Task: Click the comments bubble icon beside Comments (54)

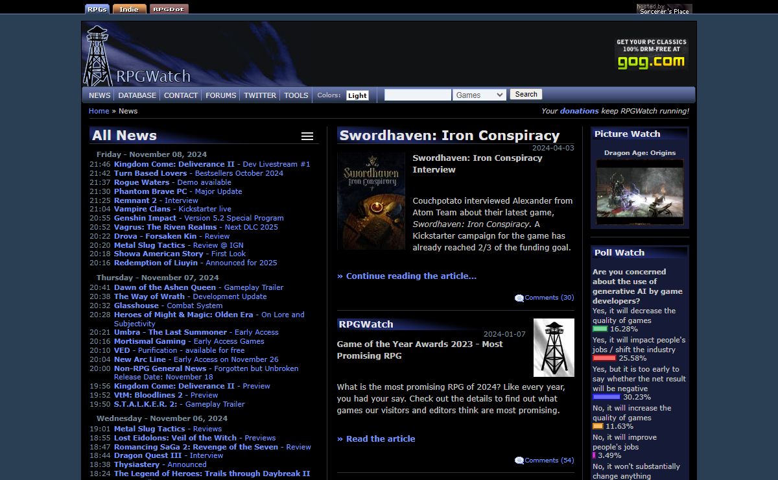Action: [519, 461]
